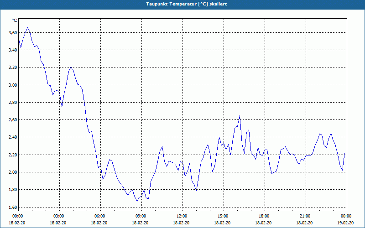Click the y-axis value '2,40'
The height and width of the screenshot is (228, 365).
pos(13,137)
